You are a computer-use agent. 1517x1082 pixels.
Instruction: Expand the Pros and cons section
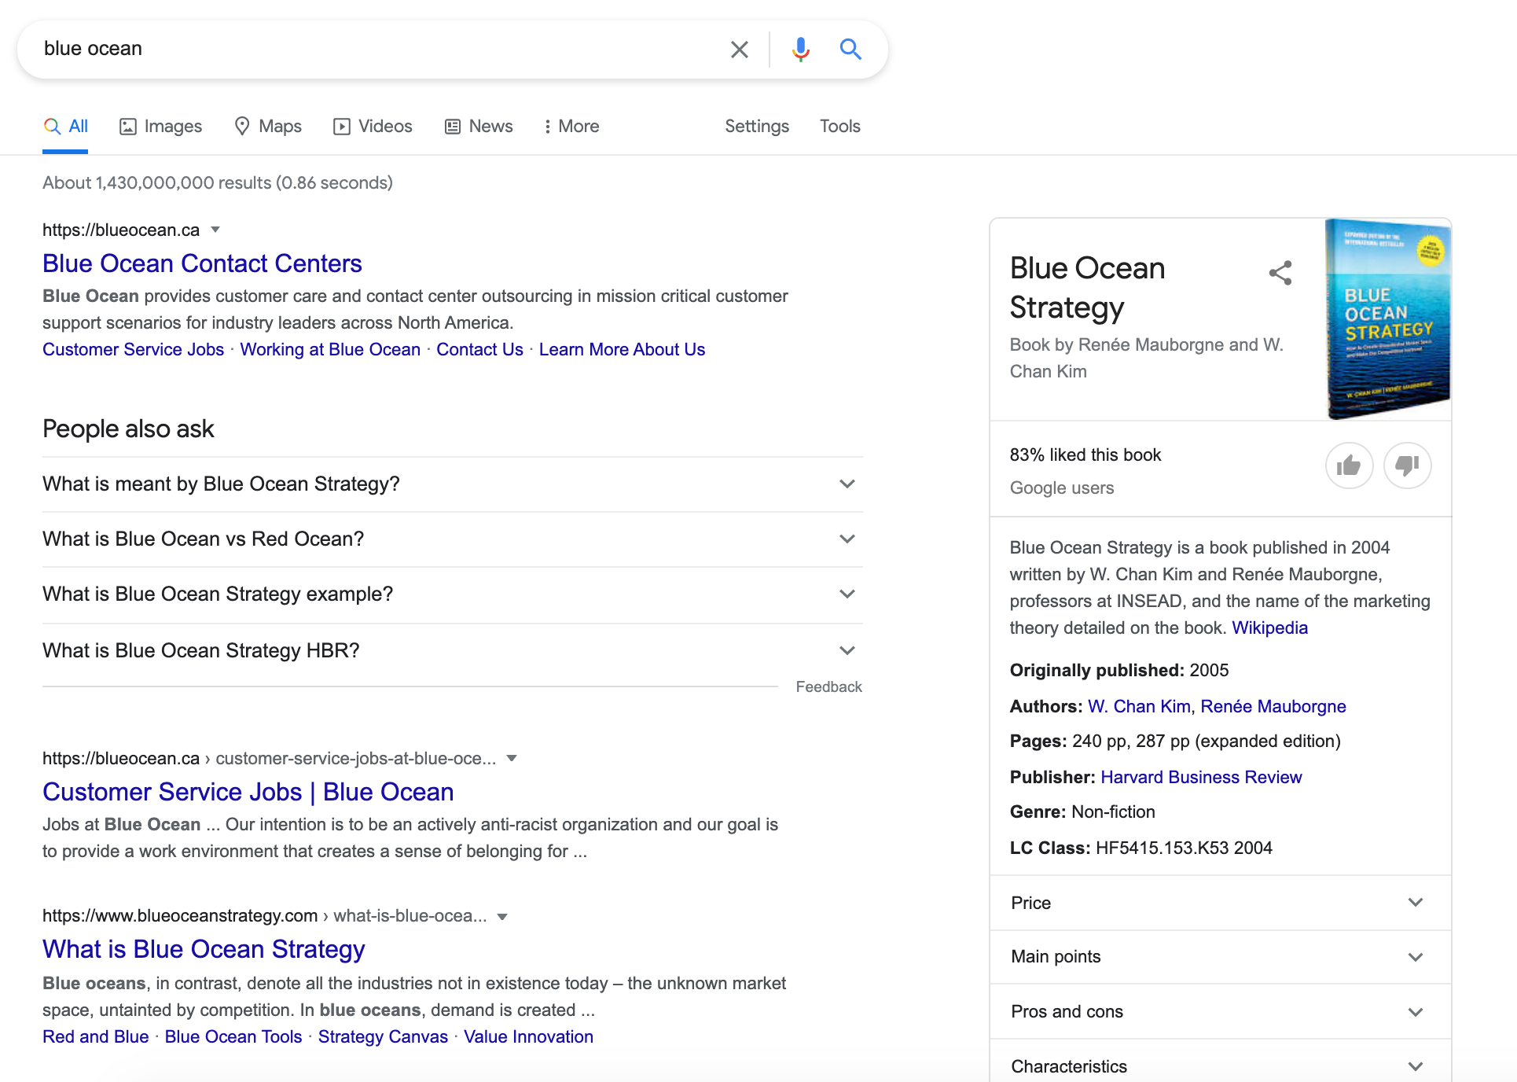[1416, 1012]
